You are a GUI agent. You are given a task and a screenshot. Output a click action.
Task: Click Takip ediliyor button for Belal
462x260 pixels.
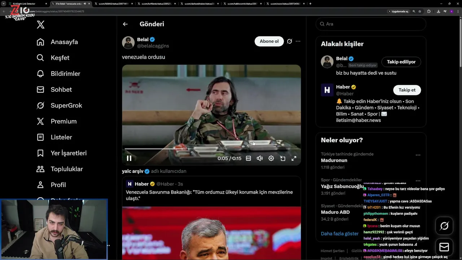point(401,62)
